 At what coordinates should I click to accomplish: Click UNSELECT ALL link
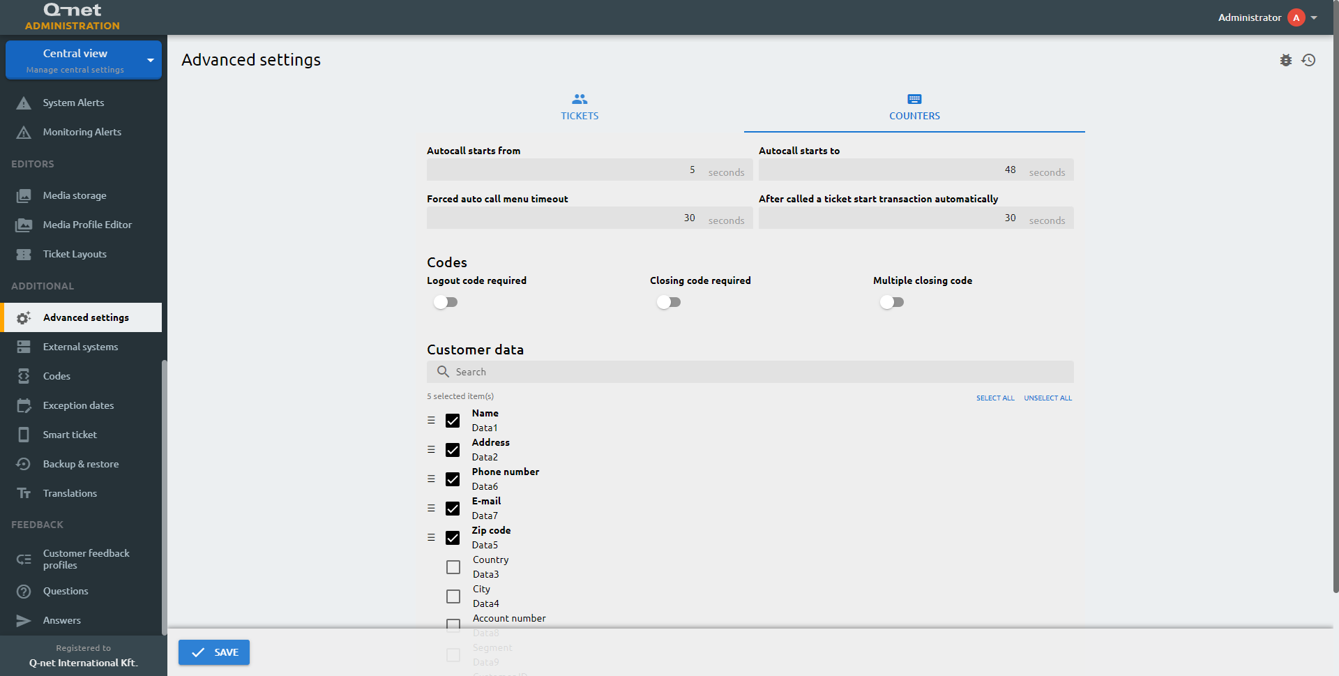1047,398
